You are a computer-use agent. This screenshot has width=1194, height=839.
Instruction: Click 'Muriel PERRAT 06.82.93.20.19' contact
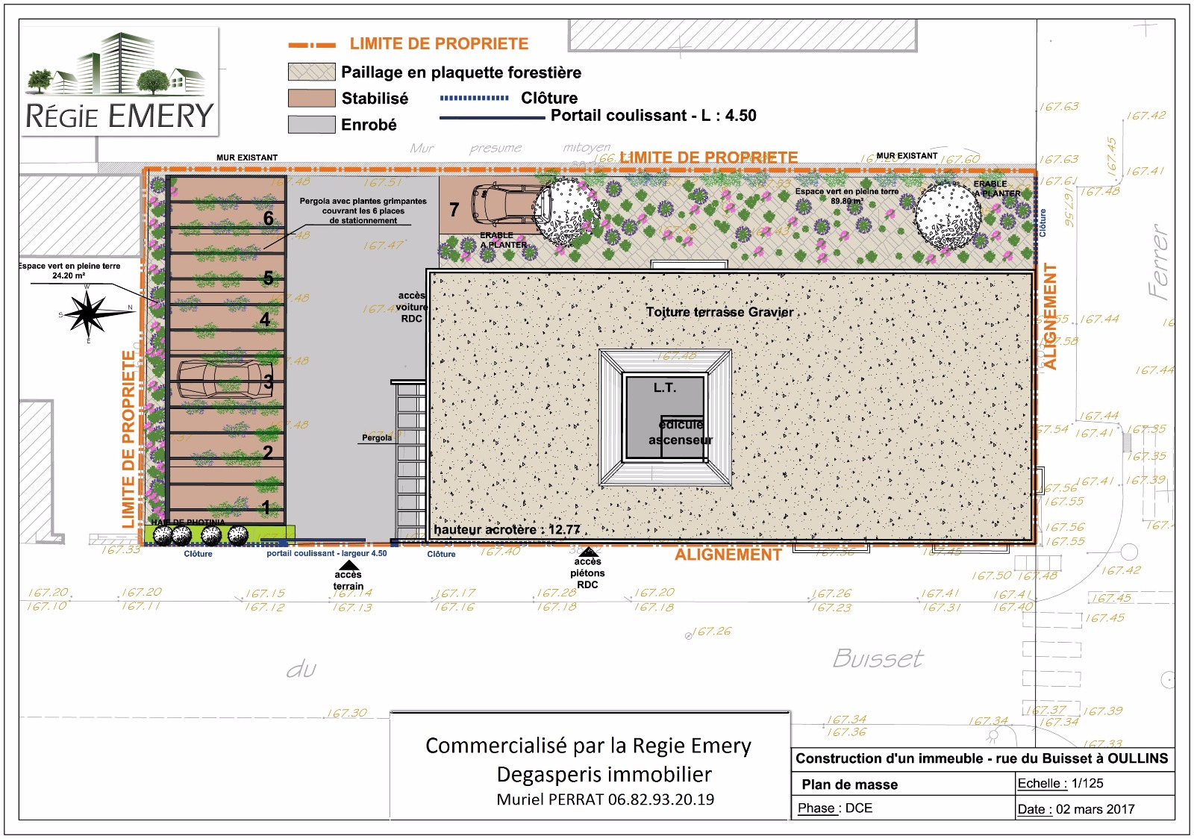[605, 799]
